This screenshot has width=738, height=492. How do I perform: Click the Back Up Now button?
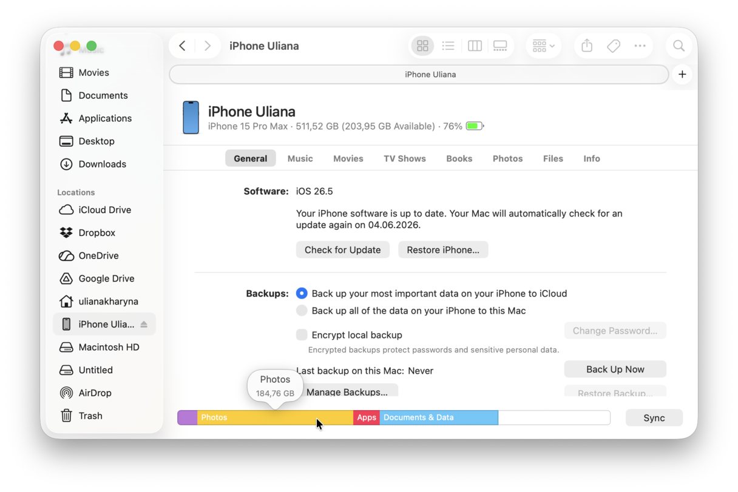coord(615,369)
